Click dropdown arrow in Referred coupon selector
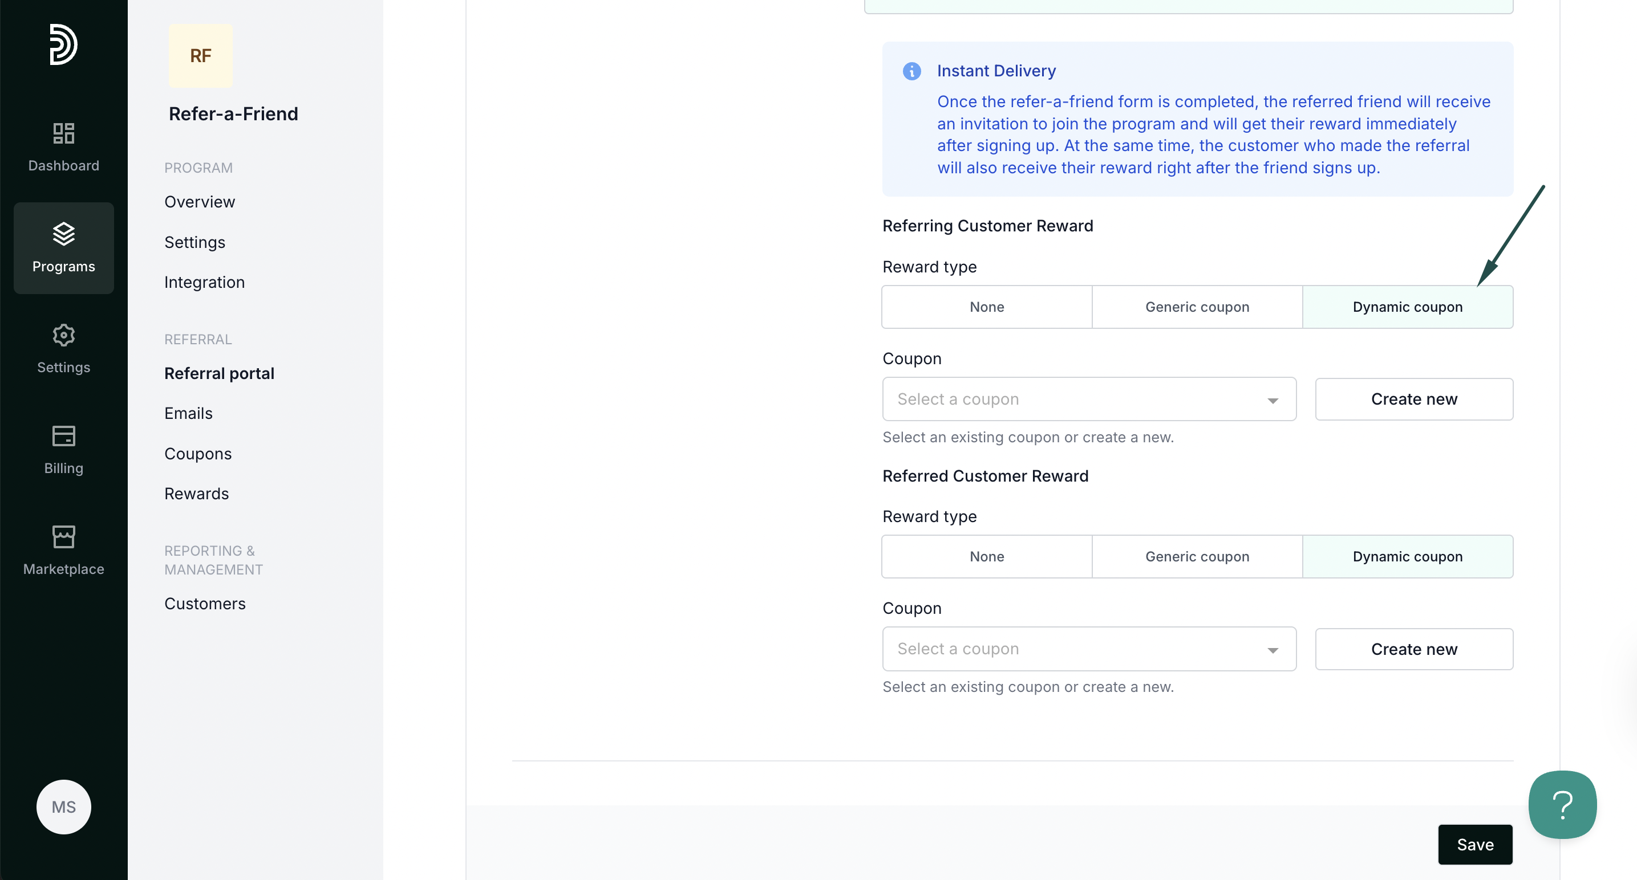Screen dimensions: 1637x880 [1272, 650]
